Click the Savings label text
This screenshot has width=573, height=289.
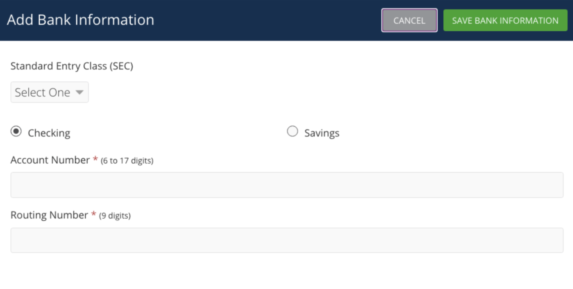322,133
